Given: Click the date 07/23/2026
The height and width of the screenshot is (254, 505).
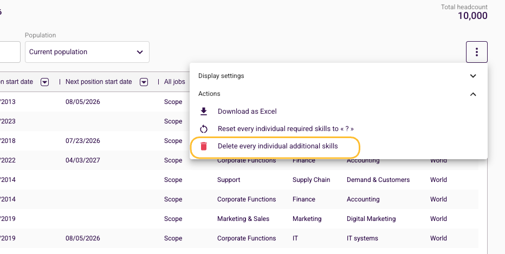Looking at the screenshot, I should click(83, 141).
